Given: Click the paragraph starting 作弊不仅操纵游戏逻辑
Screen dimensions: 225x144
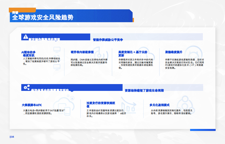Looking at the screenshot, I should pyautogui.click(x=184, y=64).
